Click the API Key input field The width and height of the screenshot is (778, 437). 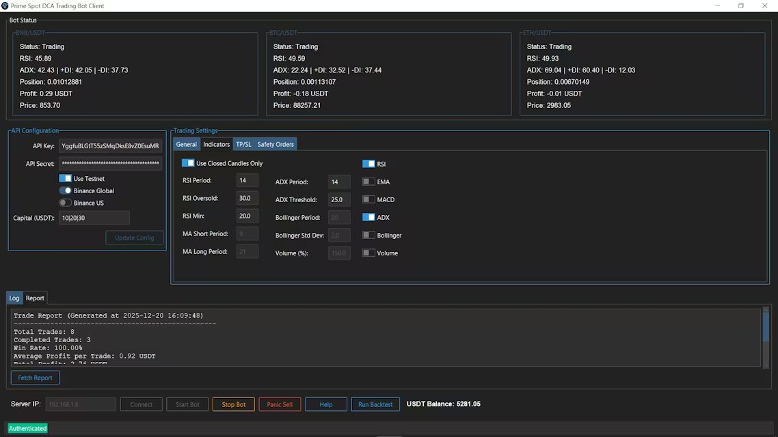[x=111, y=146]
